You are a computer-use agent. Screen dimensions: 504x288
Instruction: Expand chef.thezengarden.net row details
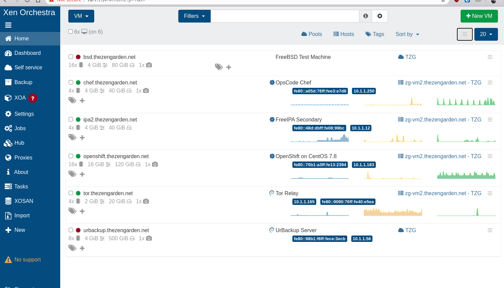490,83
